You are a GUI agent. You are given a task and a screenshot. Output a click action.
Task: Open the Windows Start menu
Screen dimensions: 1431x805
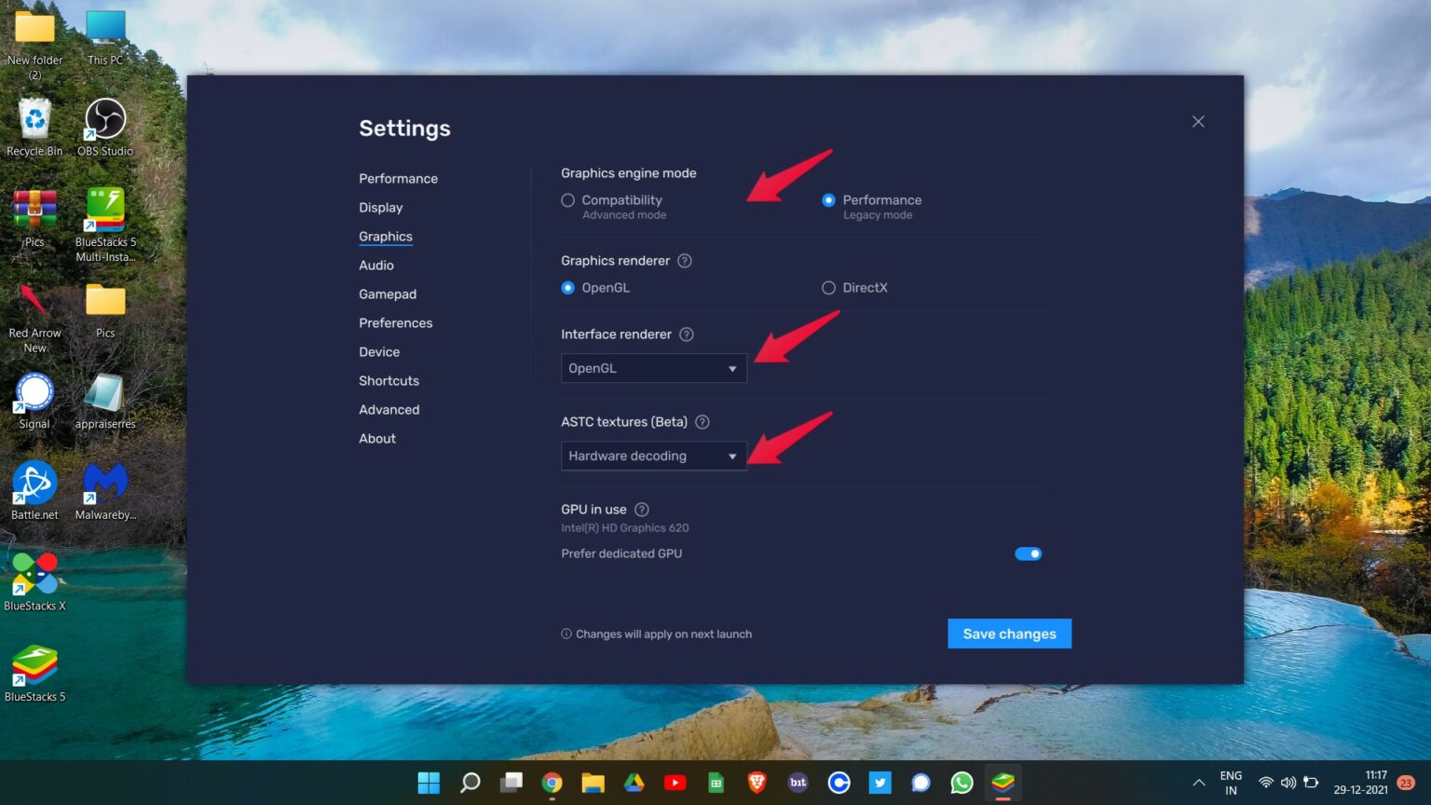coord(429,783)
